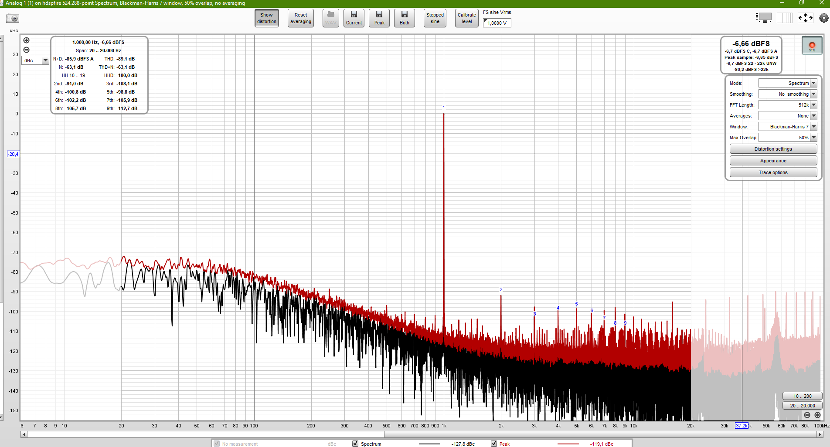
Task: Click the horizontal scrollbar right arrow
Action: (820, 434)
